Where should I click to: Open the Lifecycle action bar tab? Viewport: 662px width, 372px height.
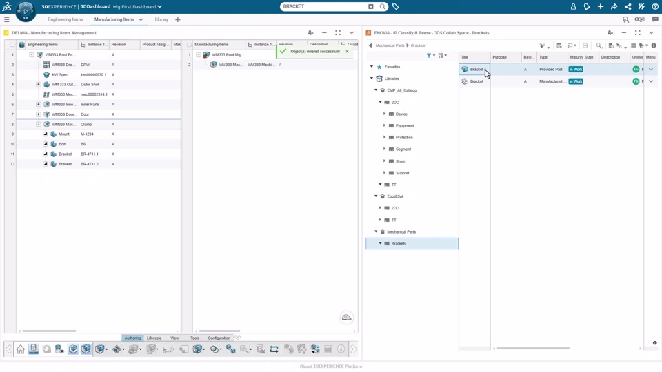coord(154,338)
